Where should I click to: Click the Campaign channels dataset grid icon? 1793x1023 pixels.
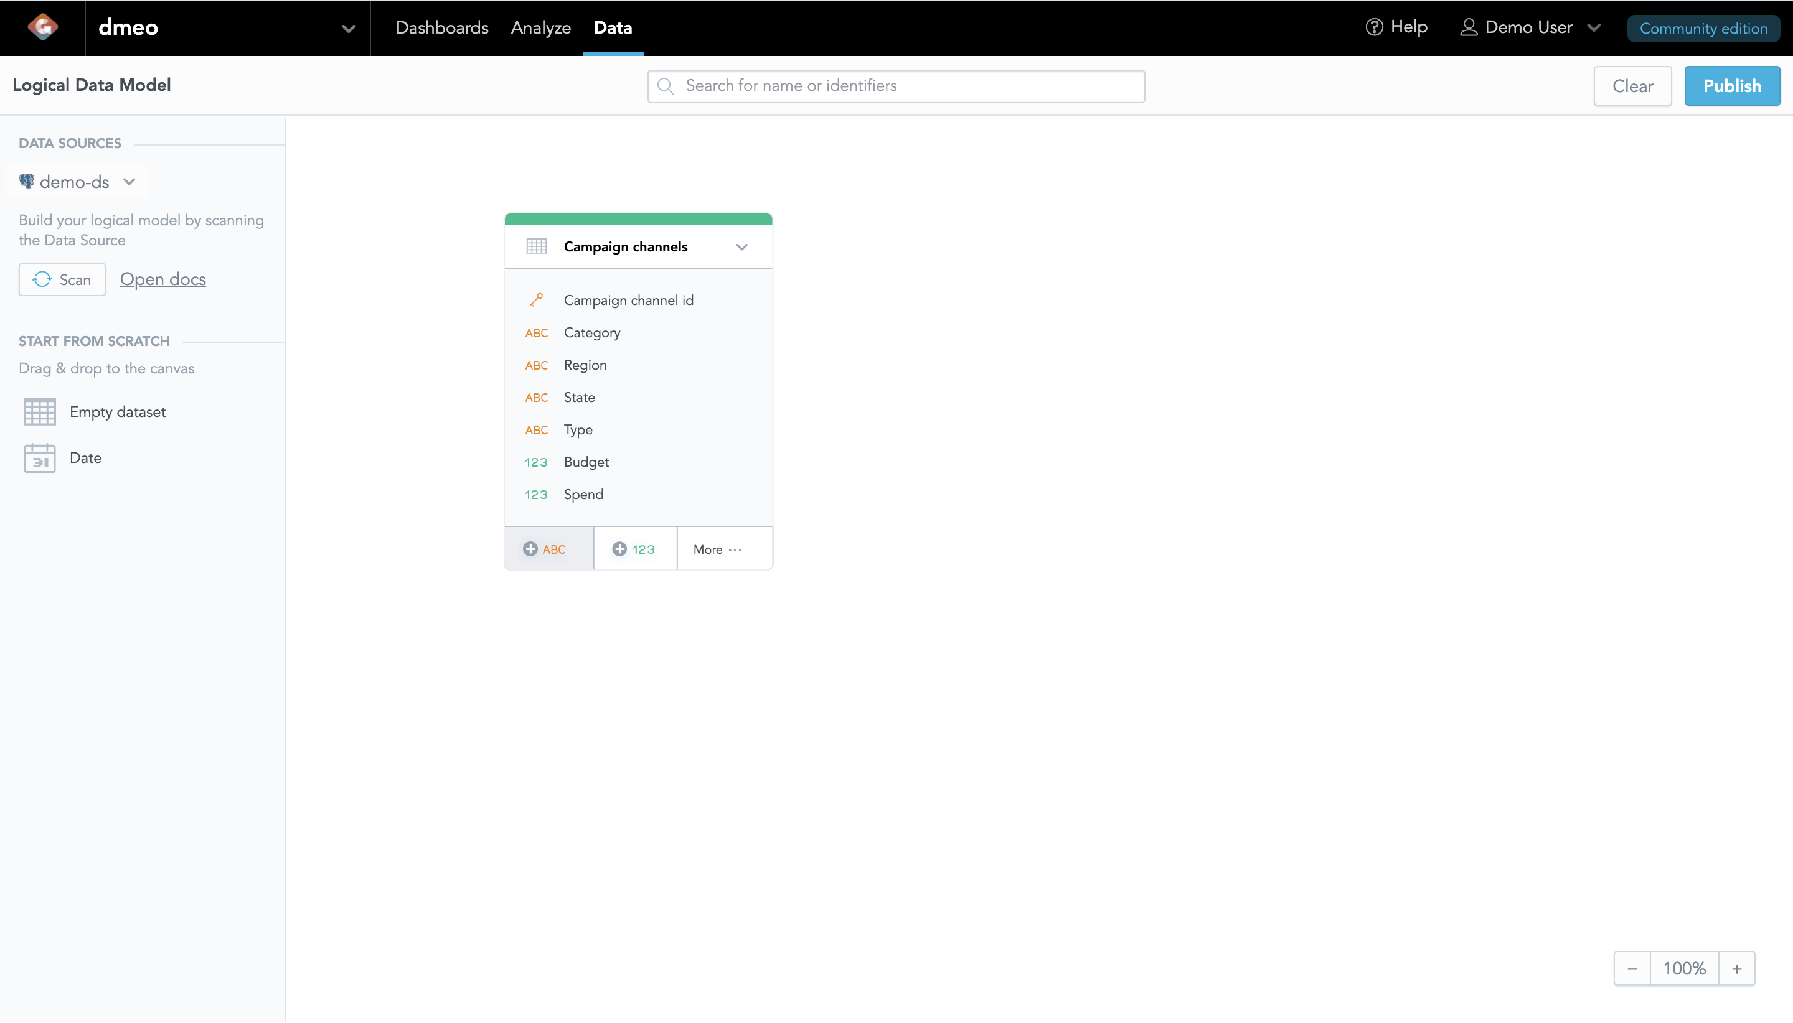point(536,246)
